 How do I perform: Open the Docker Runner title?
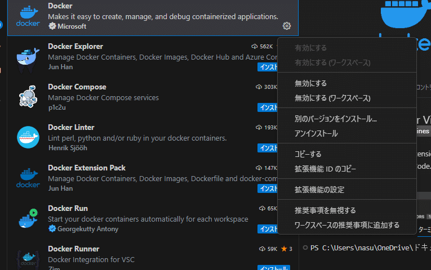[x=73, y=249]
